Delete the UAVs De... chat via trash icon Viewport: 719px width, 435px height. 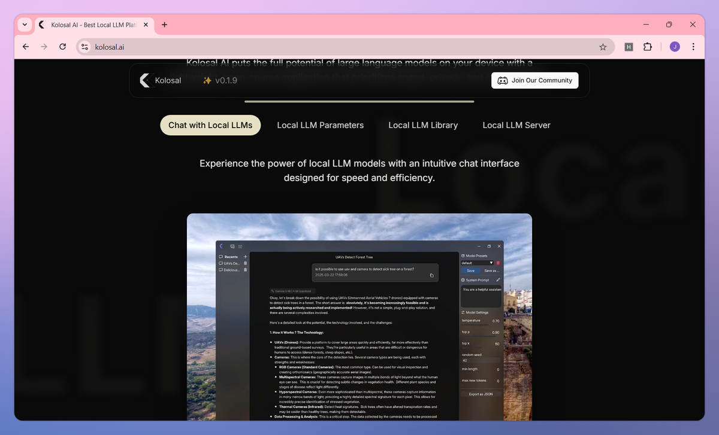245,263
